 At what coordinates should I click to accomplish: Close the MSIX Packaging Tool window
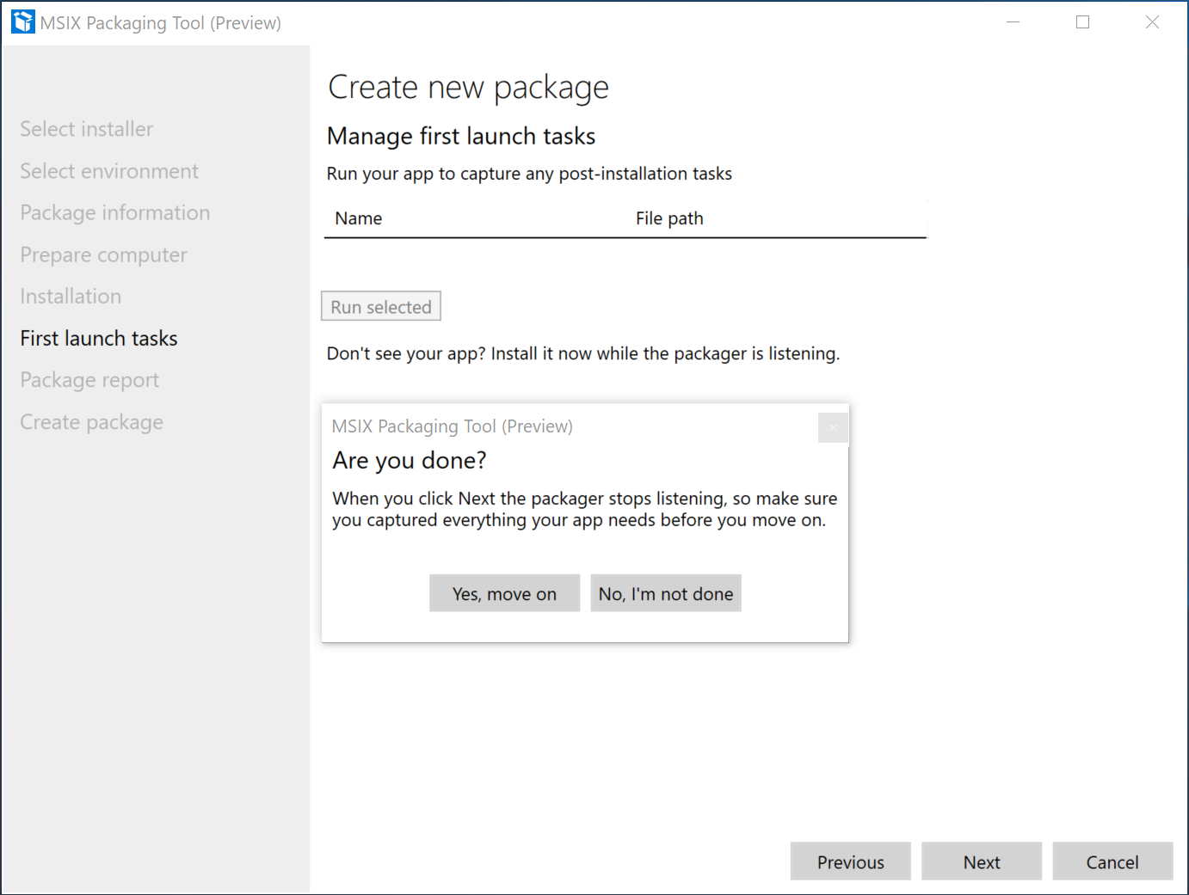tap(1152, 22)
